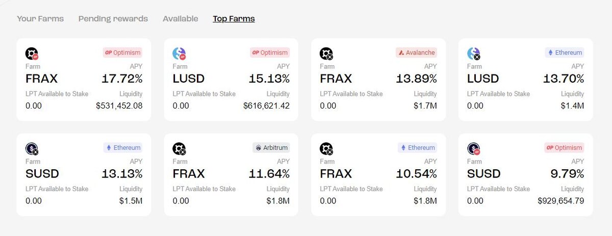Viewport: 612px width, 236px height.
Task: Click the Arbitrum network badge
Action: [x=271, y=148]
